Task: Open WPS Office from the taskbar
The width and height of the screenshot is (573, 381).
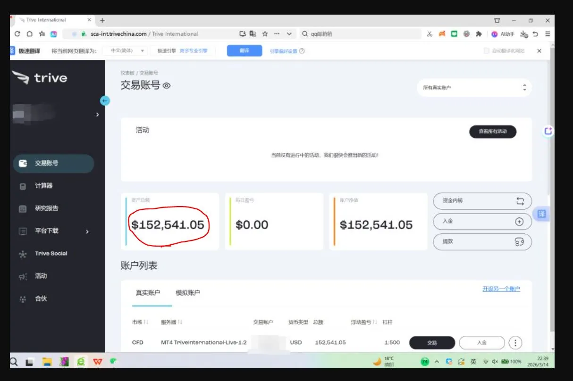Action: coord(98,362)
